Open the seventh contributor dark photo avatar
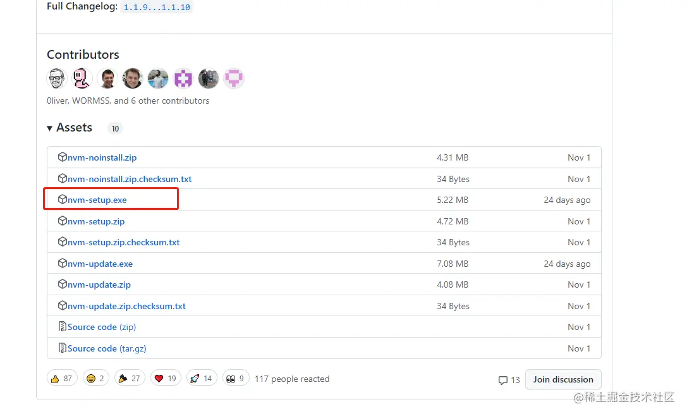Image resolution: width=687 pixels, height=416 pixels. point(208,78)
